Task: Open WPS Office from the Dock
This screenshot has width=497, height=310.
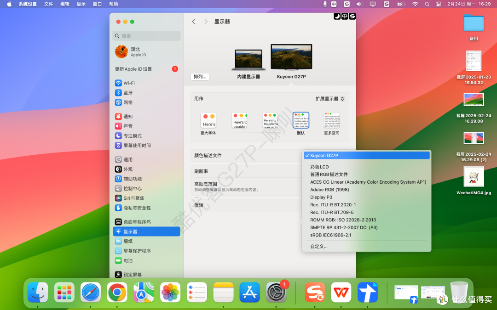Action: 341,292
